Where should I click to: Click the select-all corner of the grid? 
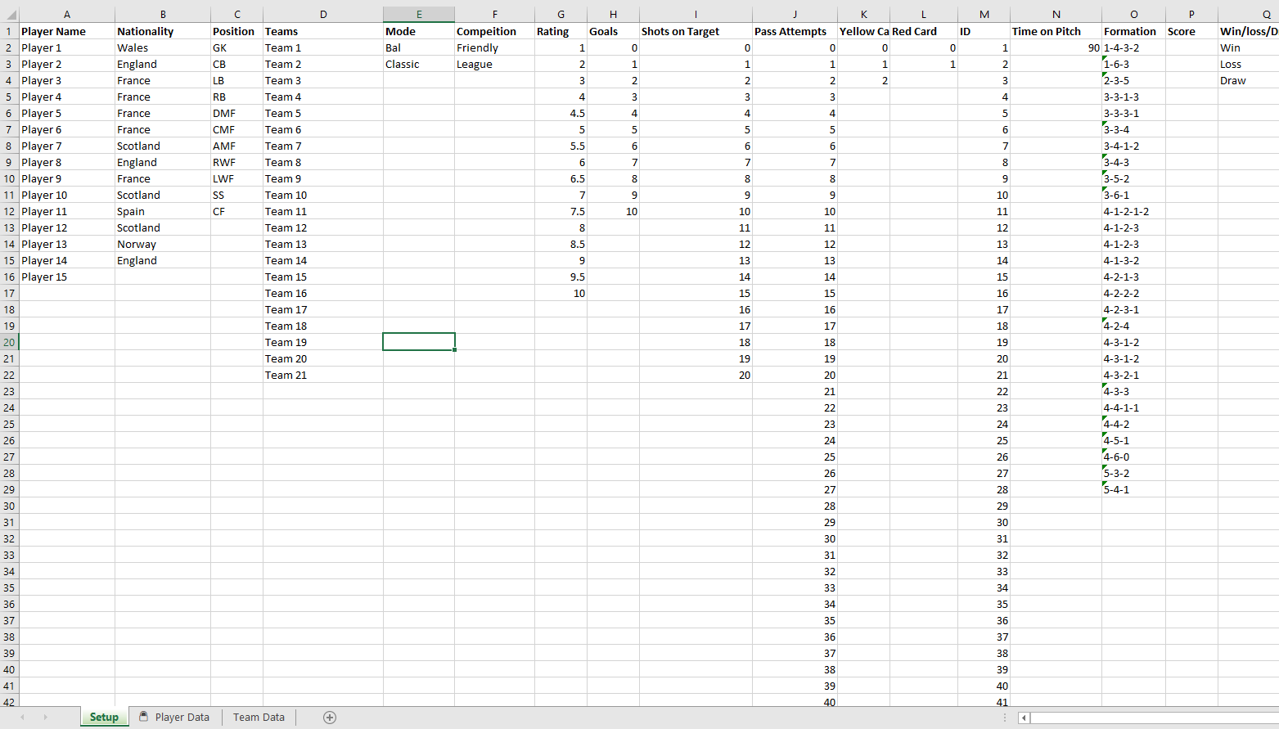(x=9, y=15)
